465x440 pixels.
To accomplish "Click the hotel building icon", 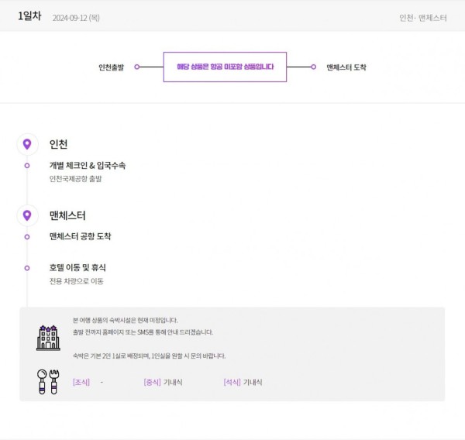I will (x=48, y=338).
